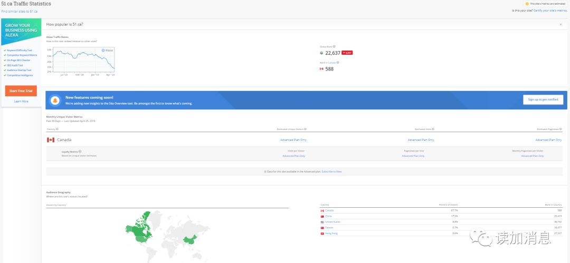Click the '67.7%' visitors value for Canada
This screenshot has height=263, width=570.
pyautogui.click(x=454, y=210)
